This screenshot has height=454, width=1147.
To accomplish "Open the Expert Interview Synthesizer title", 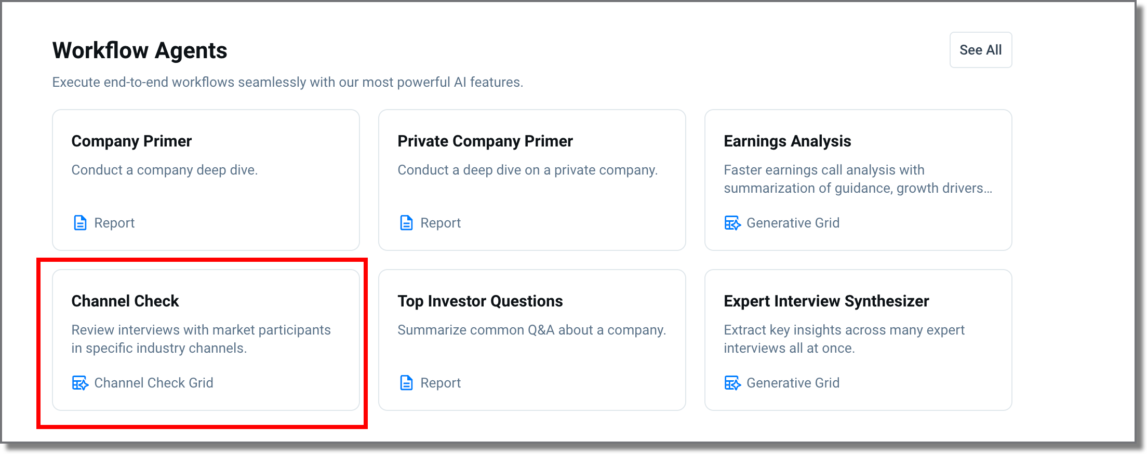I will 826,301.
